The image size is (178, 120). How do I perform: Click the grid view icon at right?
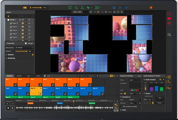coord(169,77)
